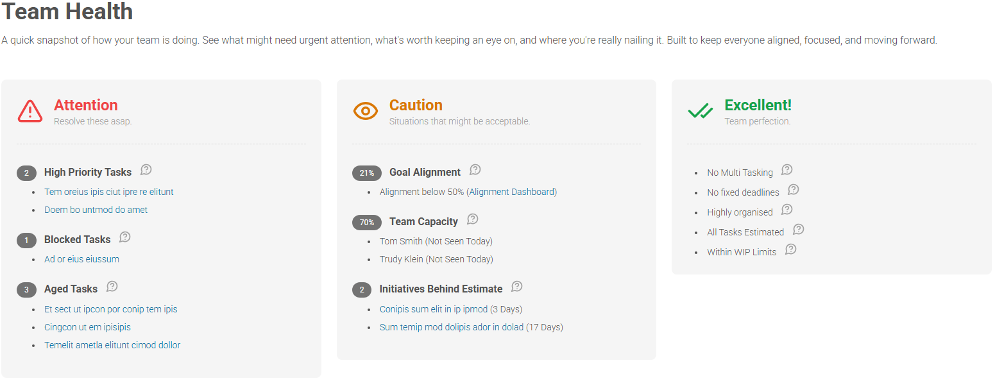Click the red Attention warning triangle icon
The height and width of the screenshot is (381, 995).
(x=30, y=111)
